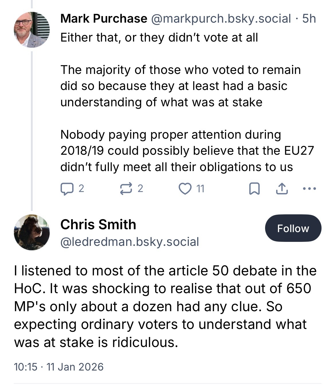Follow Chris Smith
Screen dimensions: 335x390
(x=293, y=228)
